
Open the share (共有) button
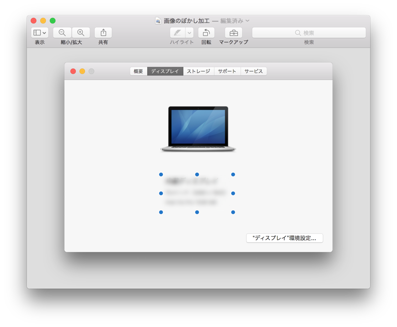pos(103,33)
